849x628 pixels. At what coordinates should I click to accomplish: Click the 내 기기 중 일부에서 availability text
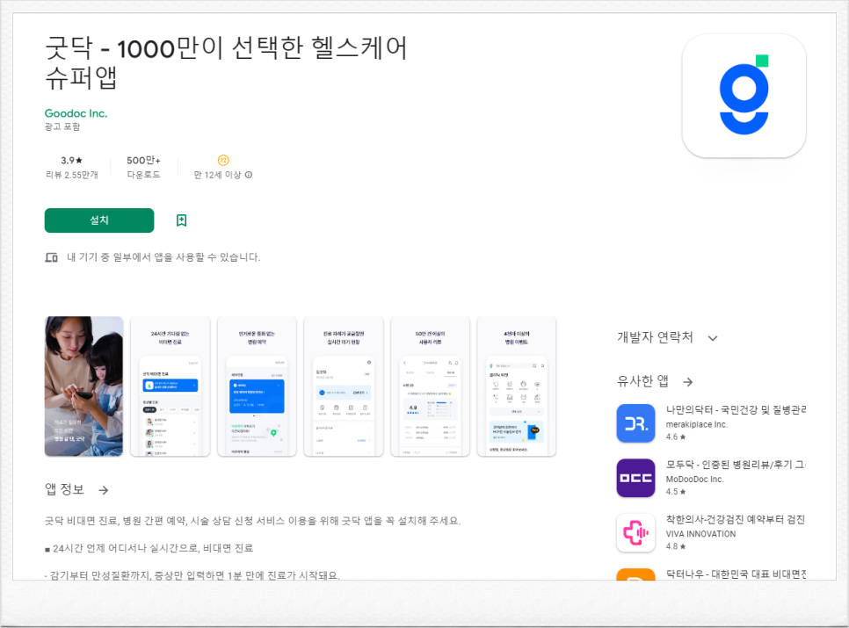point(163,257)
